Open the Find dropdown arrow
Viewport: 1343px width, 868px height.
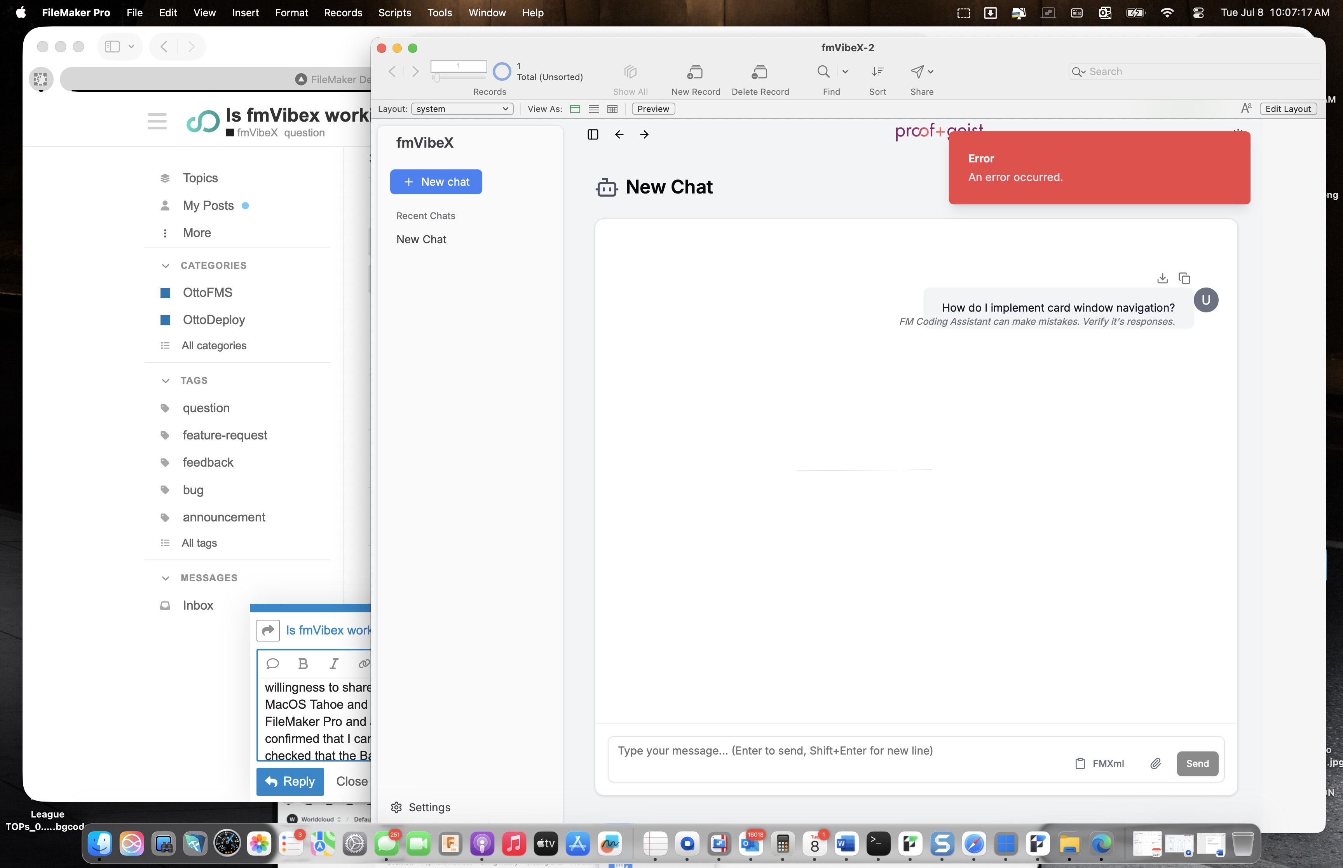[845, 71]
